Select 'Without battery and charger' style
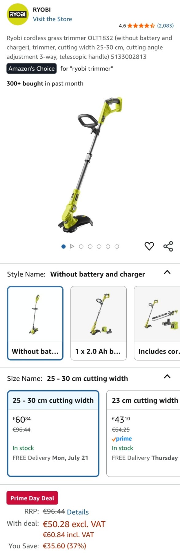Screen dimensions: 180x553 pos(35,323)
